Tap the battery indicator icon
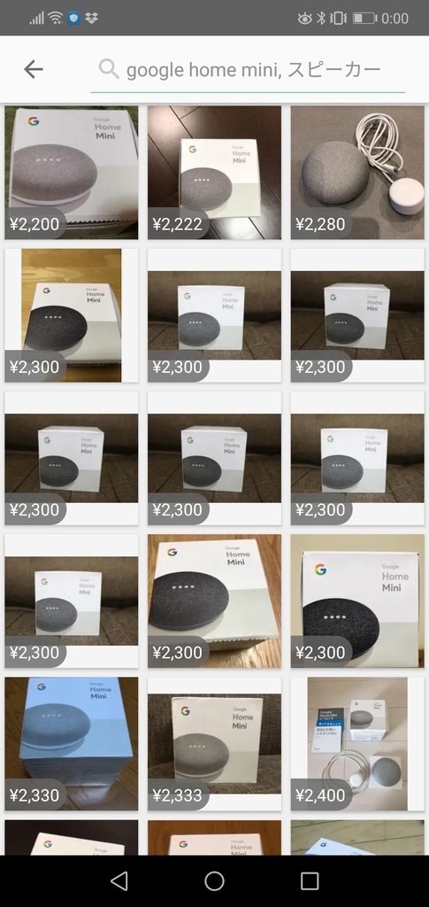Image resolution: width=429 pixels, height=907 pixels. pos(365,18)
